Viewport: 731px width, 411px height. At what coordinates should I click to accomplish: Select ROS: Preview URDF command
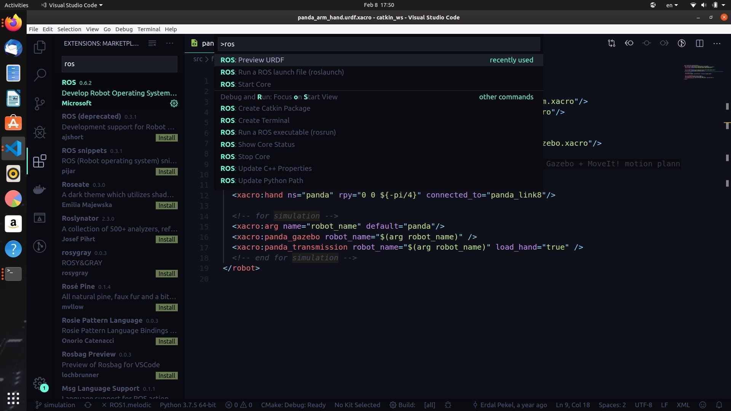click(x=379, y=60)
